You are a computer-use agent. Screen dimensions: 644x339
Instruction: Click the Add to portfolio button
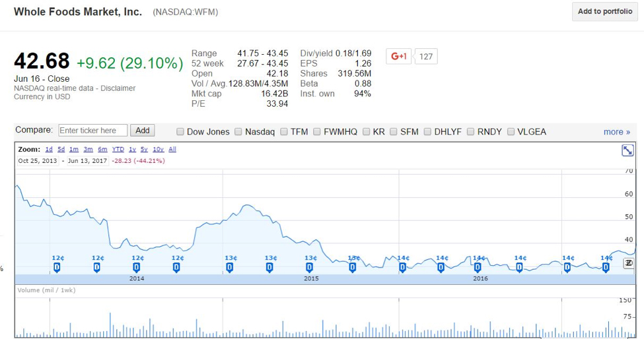coord(605,11)
